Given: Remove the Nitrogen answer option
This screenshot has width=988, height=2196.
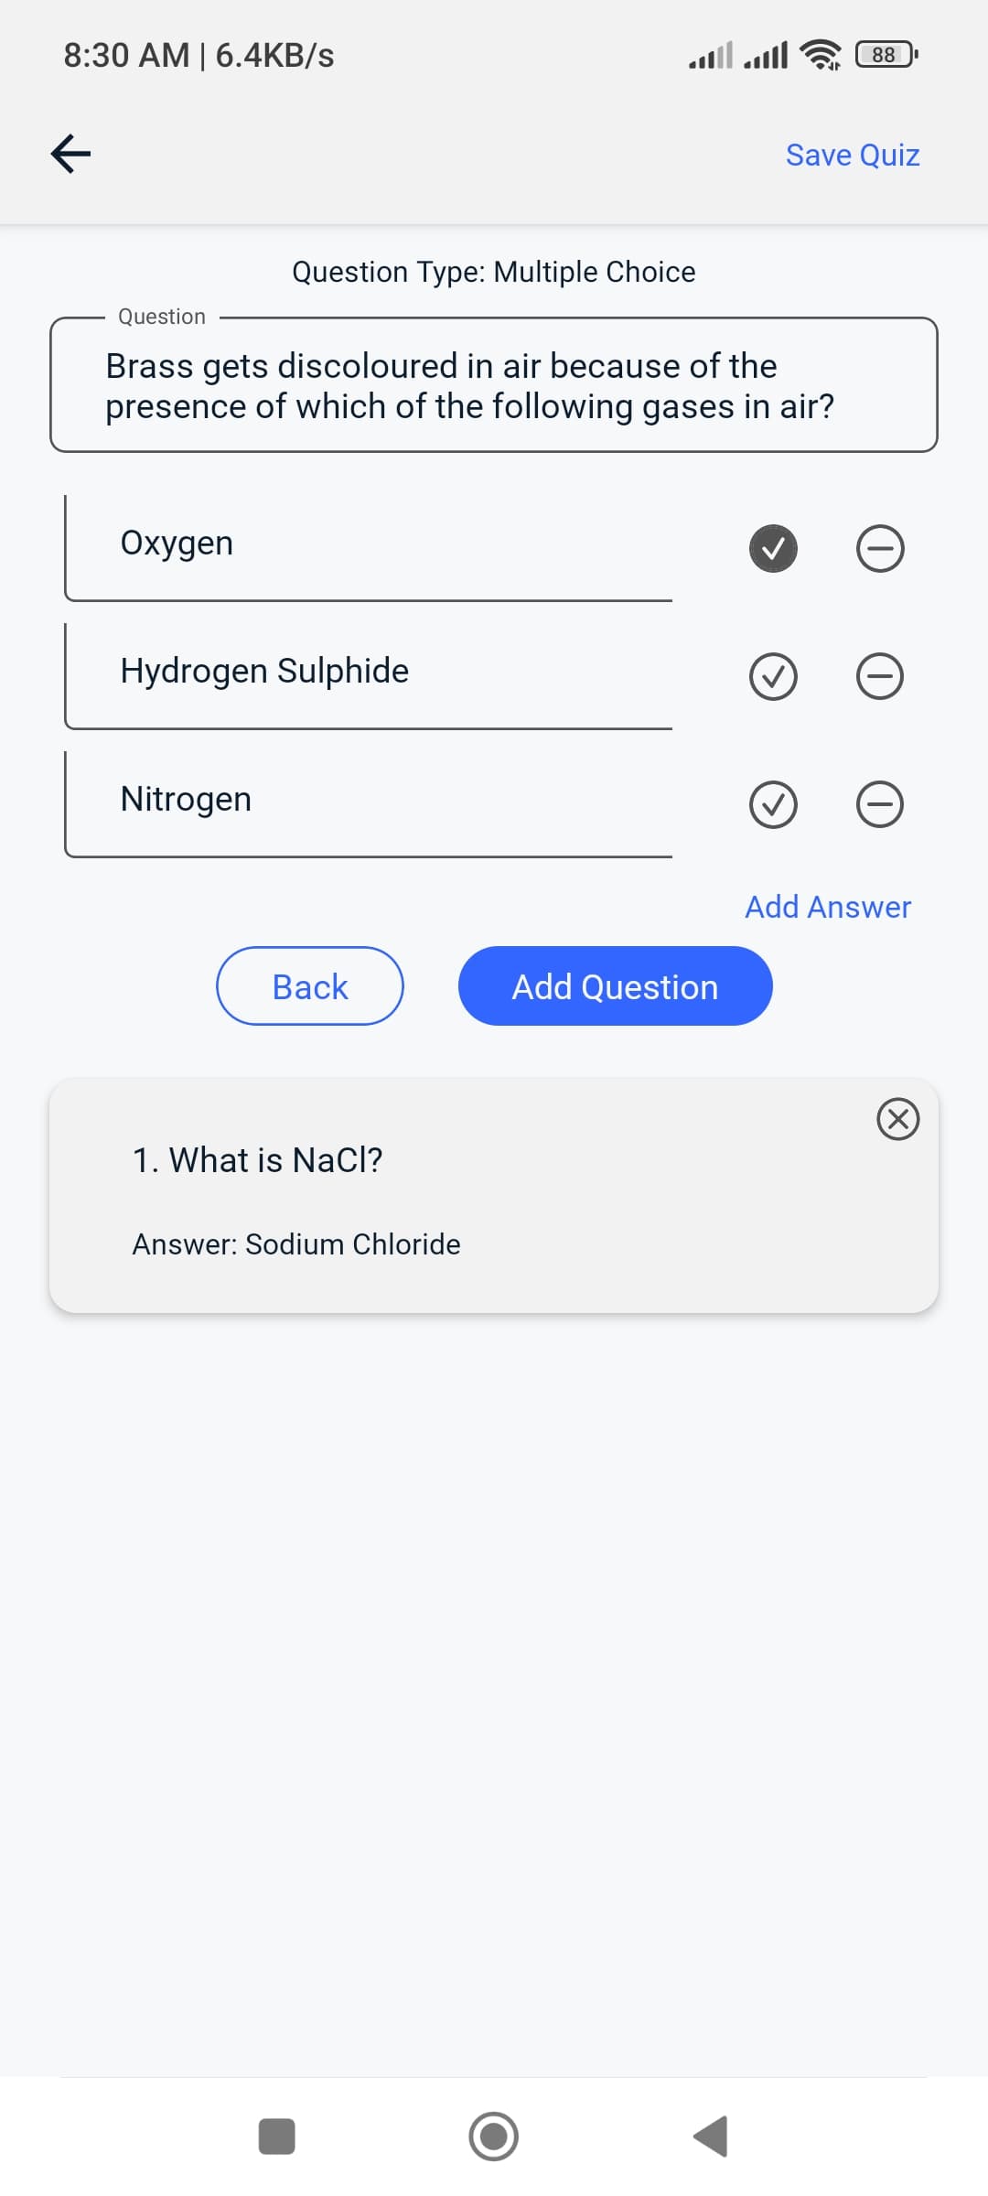Looking at the screenshot, I should pos(879,804).
